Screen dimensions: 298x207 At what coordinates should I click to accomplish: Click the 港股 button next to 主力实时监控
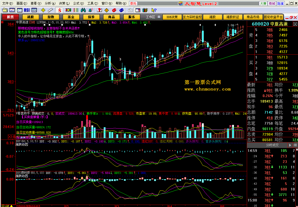212,17
